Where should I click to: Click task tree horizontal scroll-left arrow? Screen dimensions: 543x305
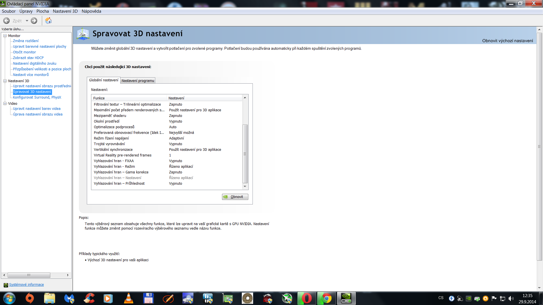click(x=4, y=275)
